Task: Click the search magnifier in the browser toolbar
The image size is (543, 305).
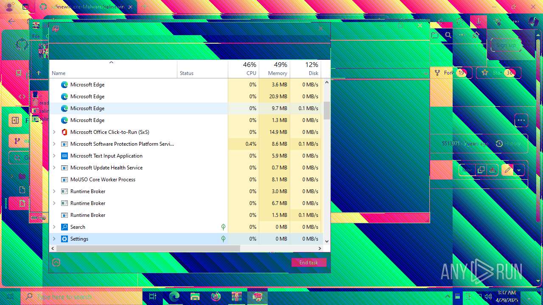Action: pos(448,35)
